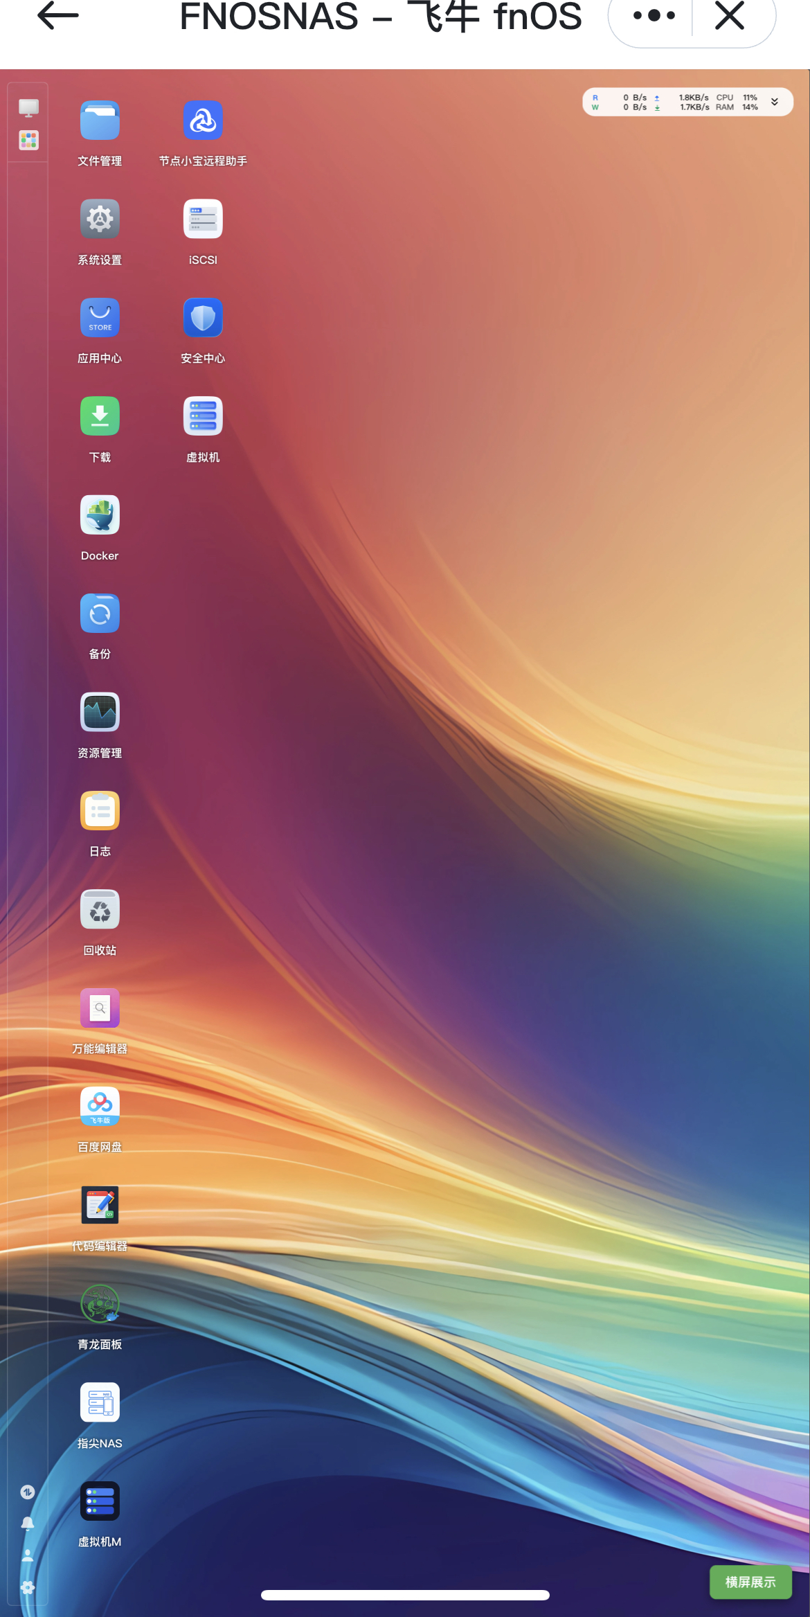This screenshot has width=810, height=1617.
Task: Click the CPU 11% usage readout
Action: [x=737, y=98]
